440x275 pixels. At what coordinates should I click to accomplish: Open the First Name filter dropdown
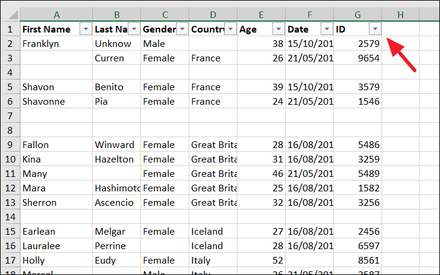[86, 29]
